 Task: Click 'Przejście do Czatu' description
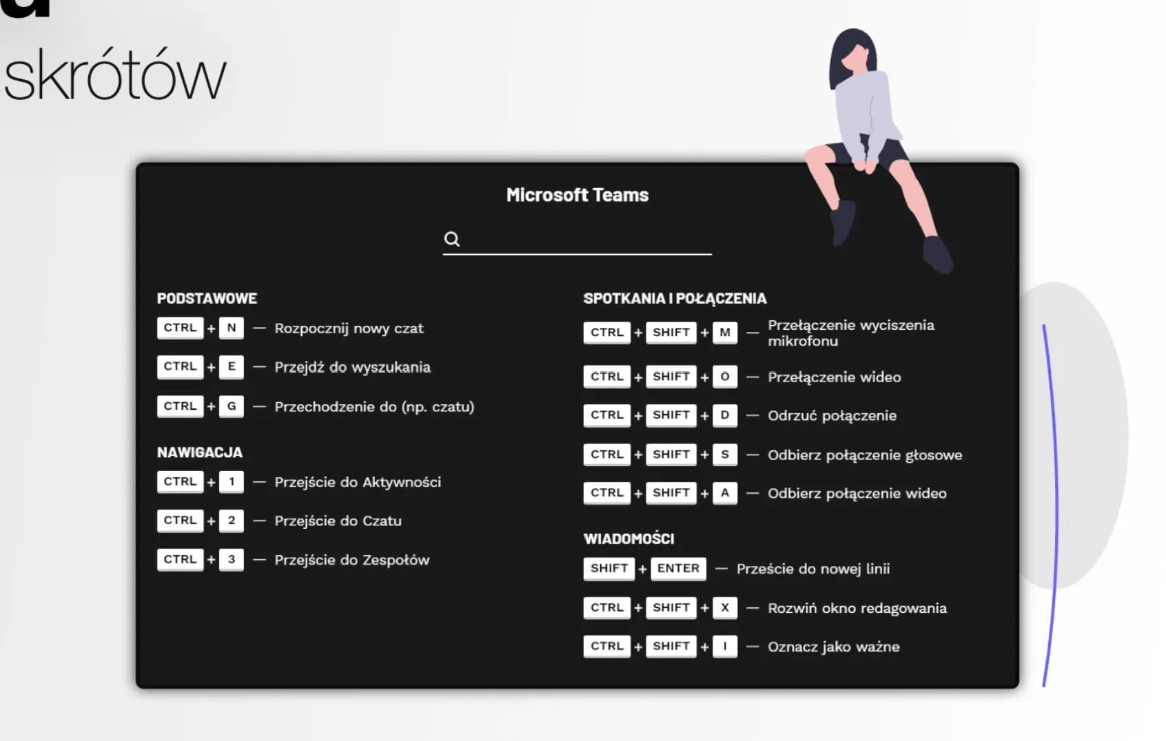coord(338,521)
